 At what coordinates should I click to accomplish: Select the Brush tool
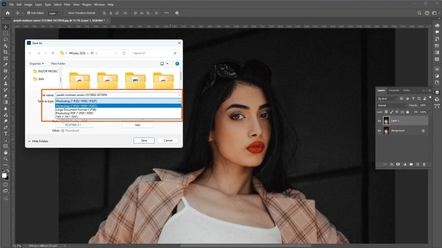pos(5,77)
